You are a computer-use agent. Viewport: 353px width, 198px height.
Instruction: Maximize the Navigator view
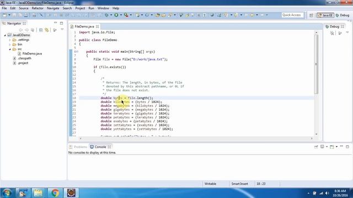point(61,23)
